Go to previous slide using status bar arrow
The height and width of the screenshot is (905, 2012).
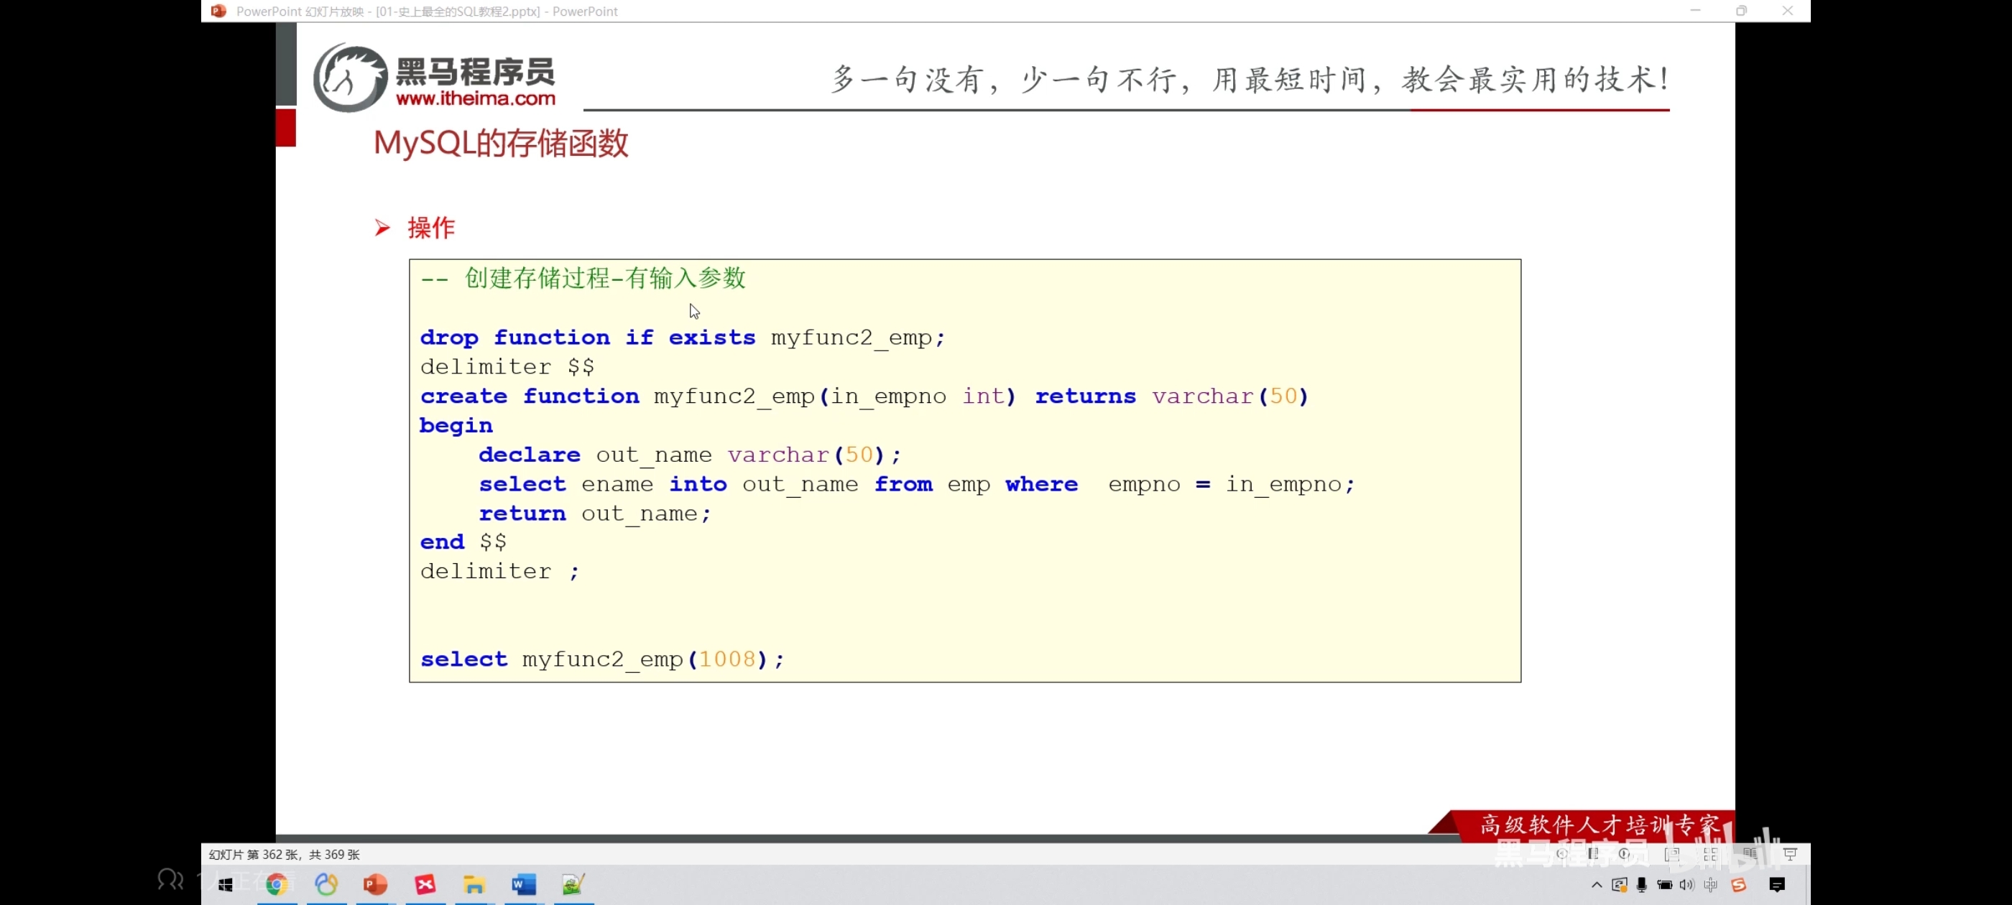(1562, 854)
